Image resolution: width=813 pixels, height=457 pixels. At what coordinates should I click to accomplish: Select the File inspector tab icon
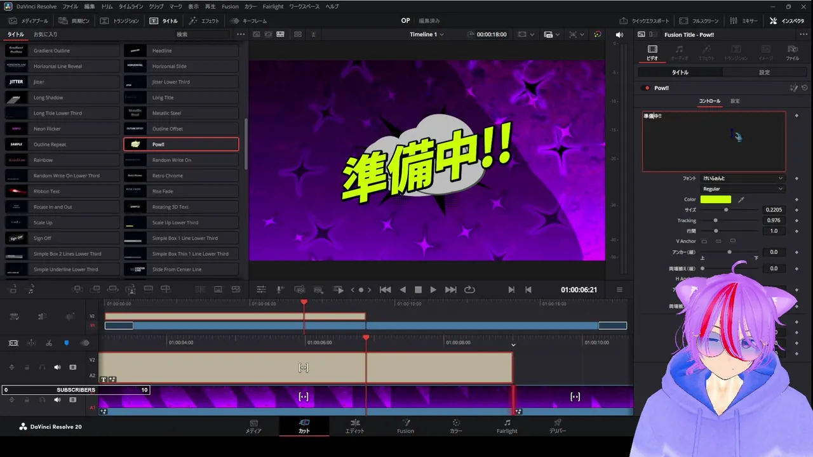[793, 49]
